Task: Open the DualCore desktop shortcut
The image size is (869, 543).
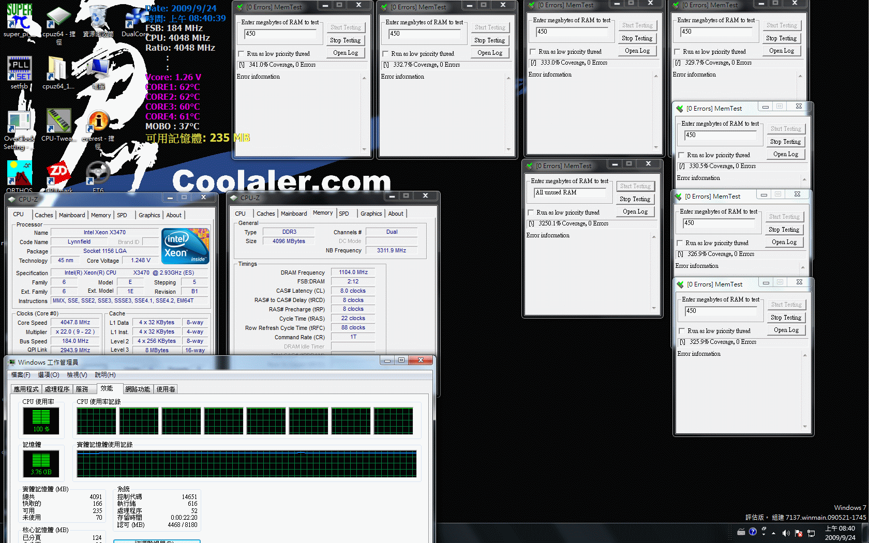Action: (x=135, y=22)
